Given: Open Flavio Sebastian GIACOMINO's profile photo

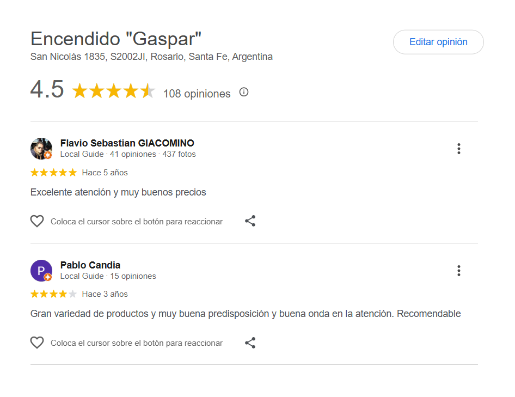Looking at the screenshot, I should coord(41,148).
